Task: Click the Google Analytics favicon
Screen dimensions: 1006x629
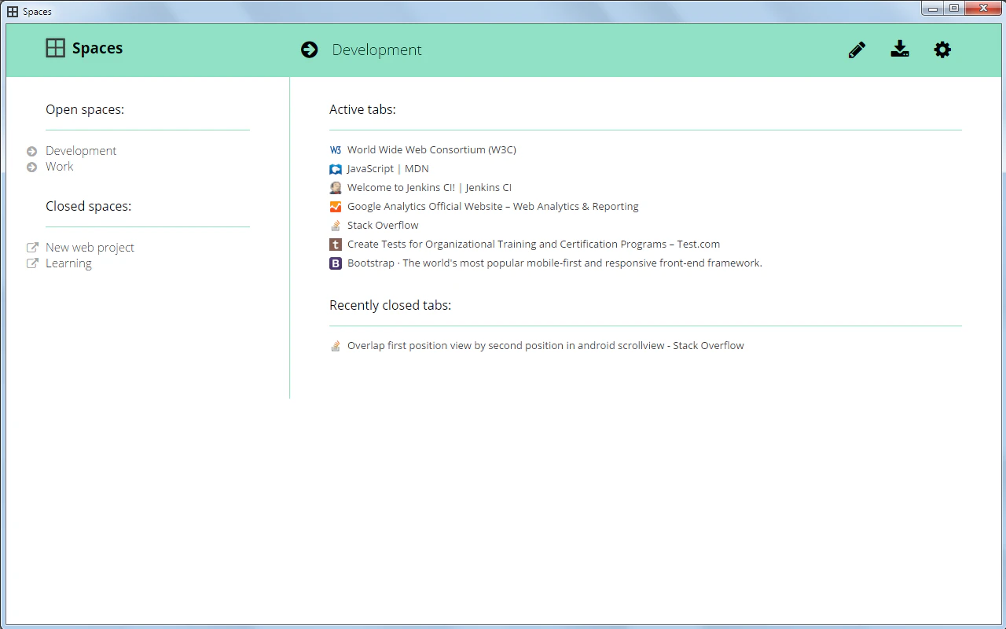Action: click(336, 207)
